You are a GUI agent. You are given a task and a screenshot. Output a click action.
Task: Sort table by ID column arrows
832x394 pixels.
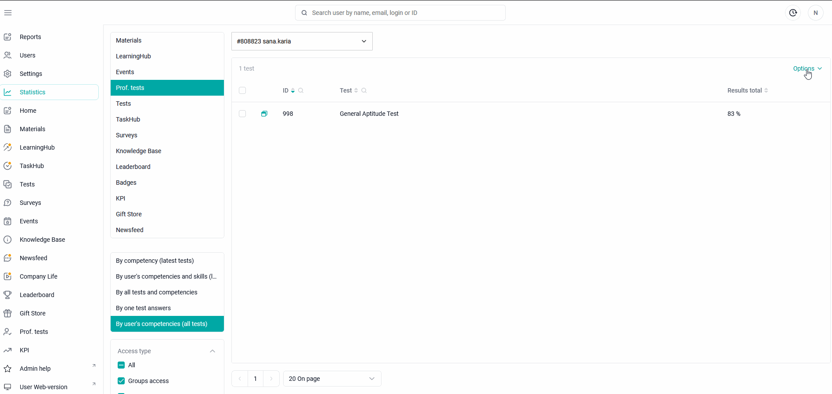pos(293,90)
